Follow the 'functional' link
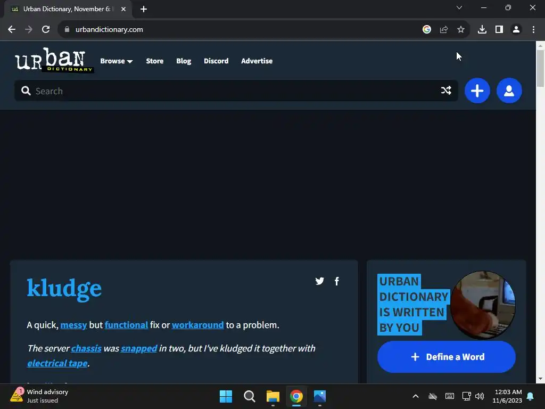This screenshot has width=545, height=409. 126,325
